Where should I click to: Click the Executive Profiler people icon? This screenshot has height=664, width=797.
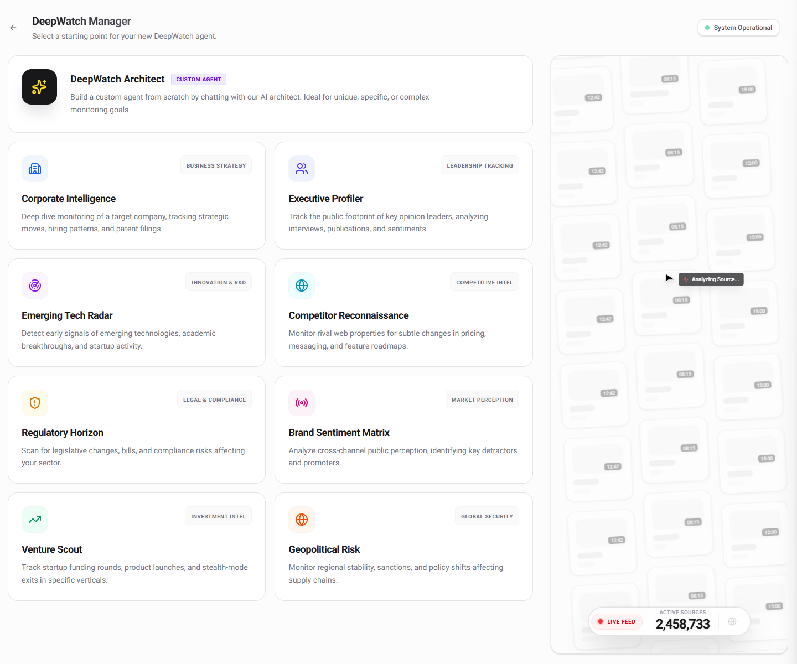[302, 169]
